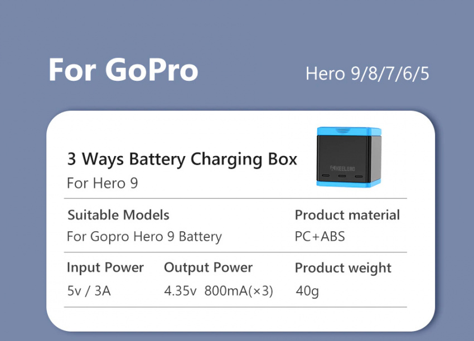The image size is (474, 341).
Task: Click the vent slot on charger lid
Action: 344,130
